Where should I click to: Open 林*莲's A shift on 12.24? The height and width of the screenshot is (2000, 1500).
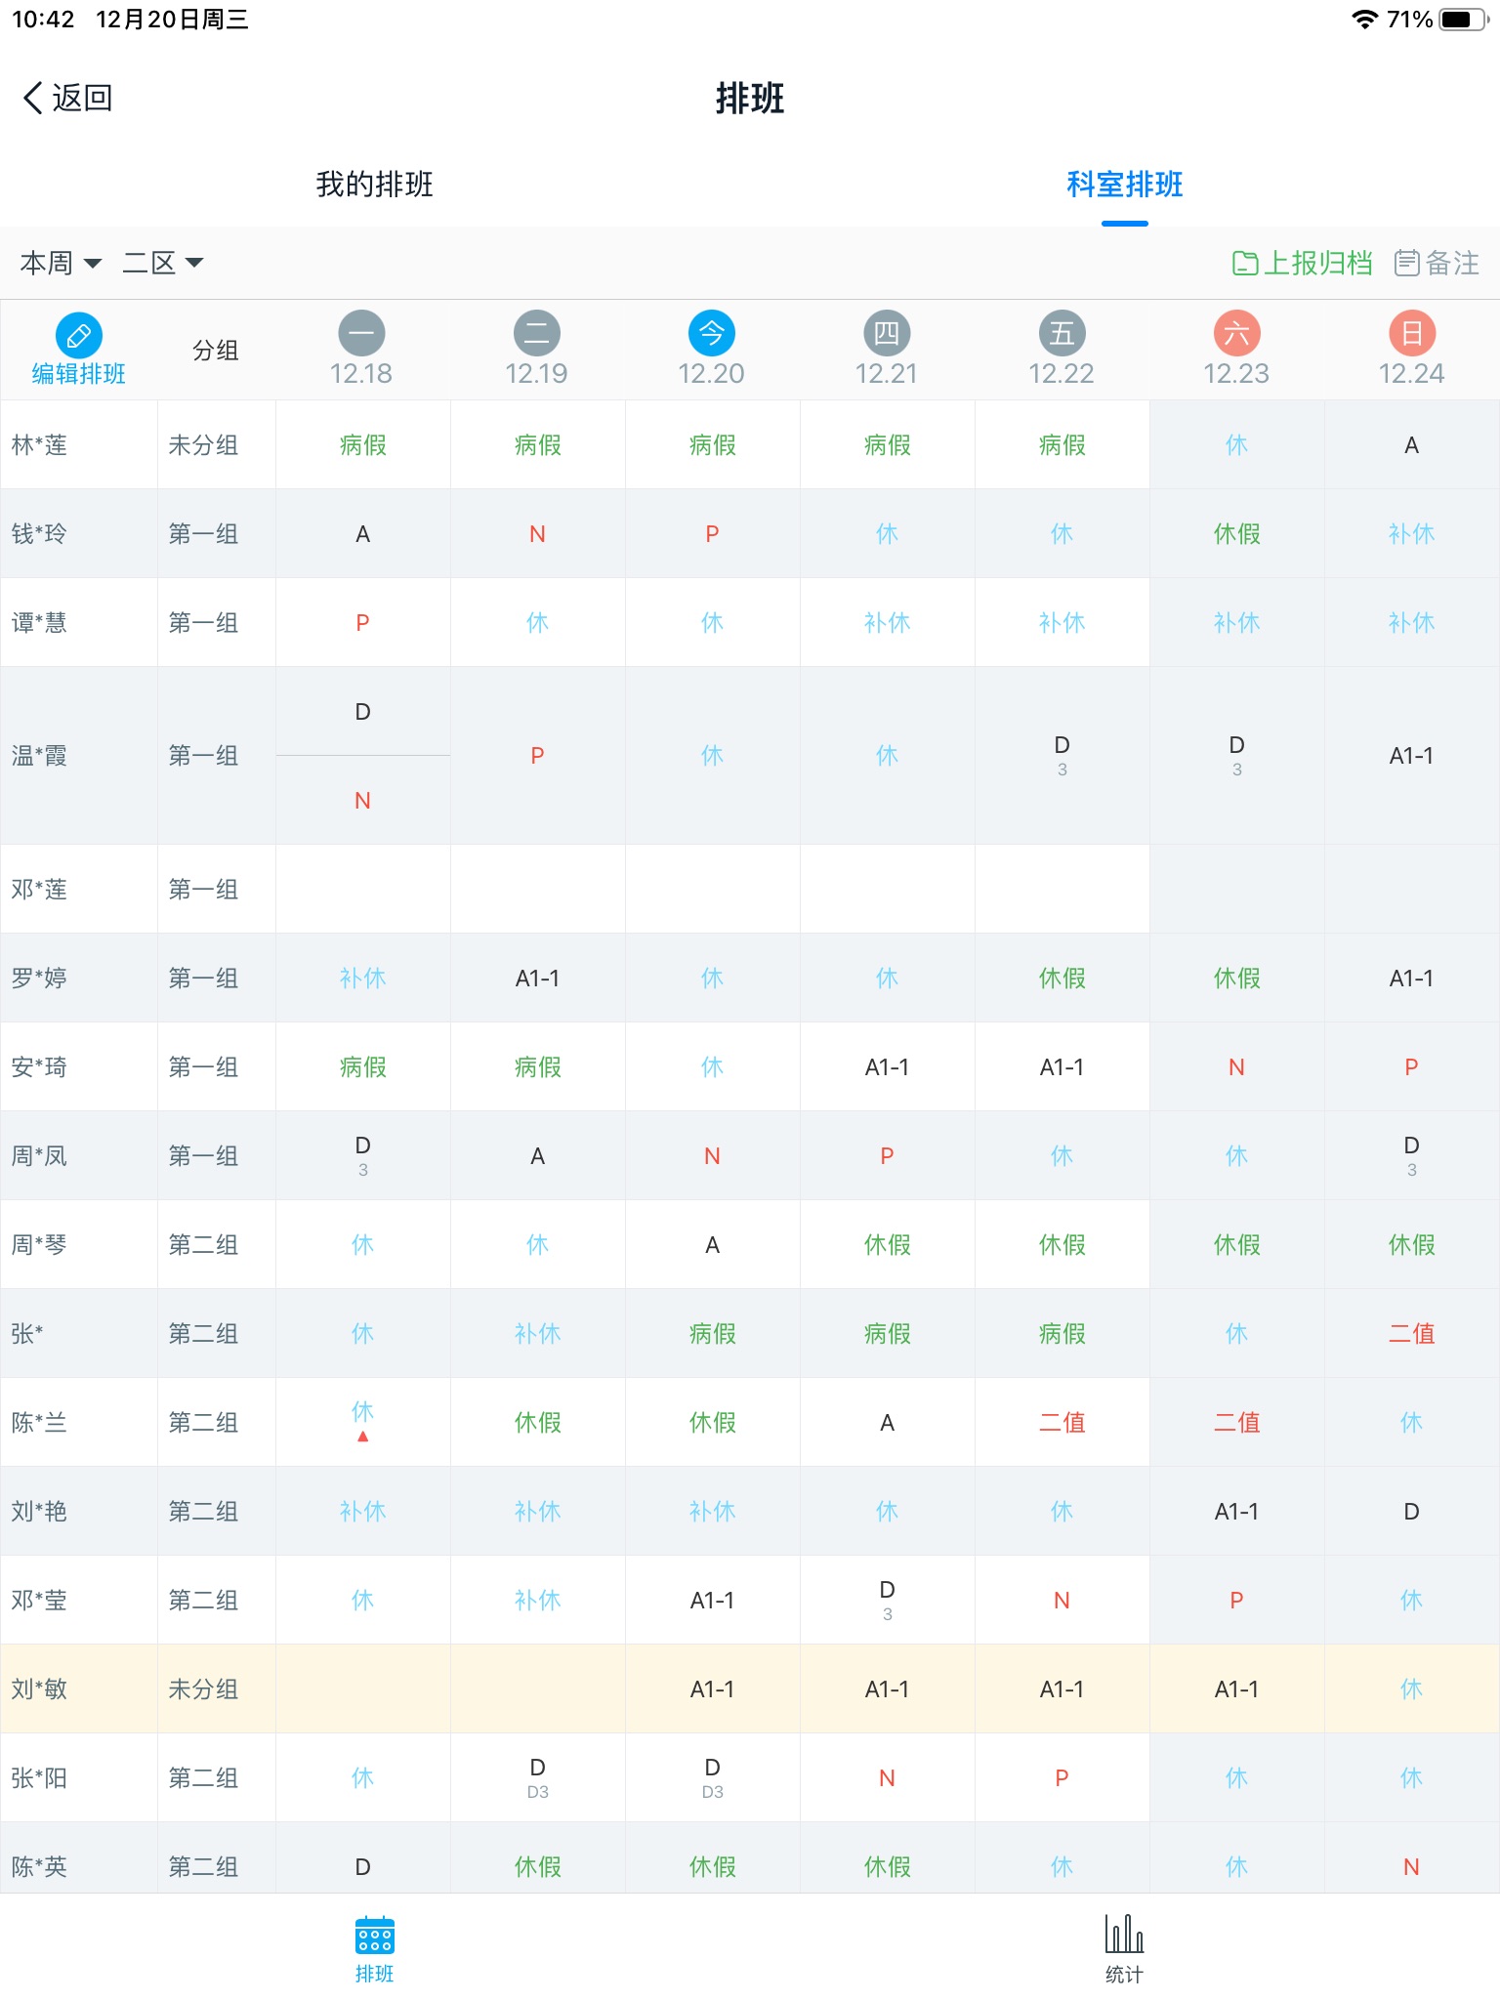[x=1412, y=445]
